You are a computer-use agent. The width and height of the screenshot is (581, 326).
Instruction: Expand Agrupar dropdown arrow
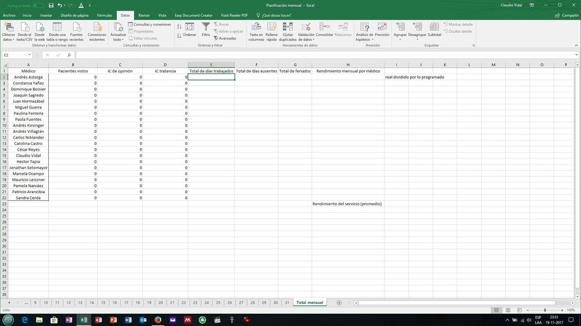tap(400, 39)
